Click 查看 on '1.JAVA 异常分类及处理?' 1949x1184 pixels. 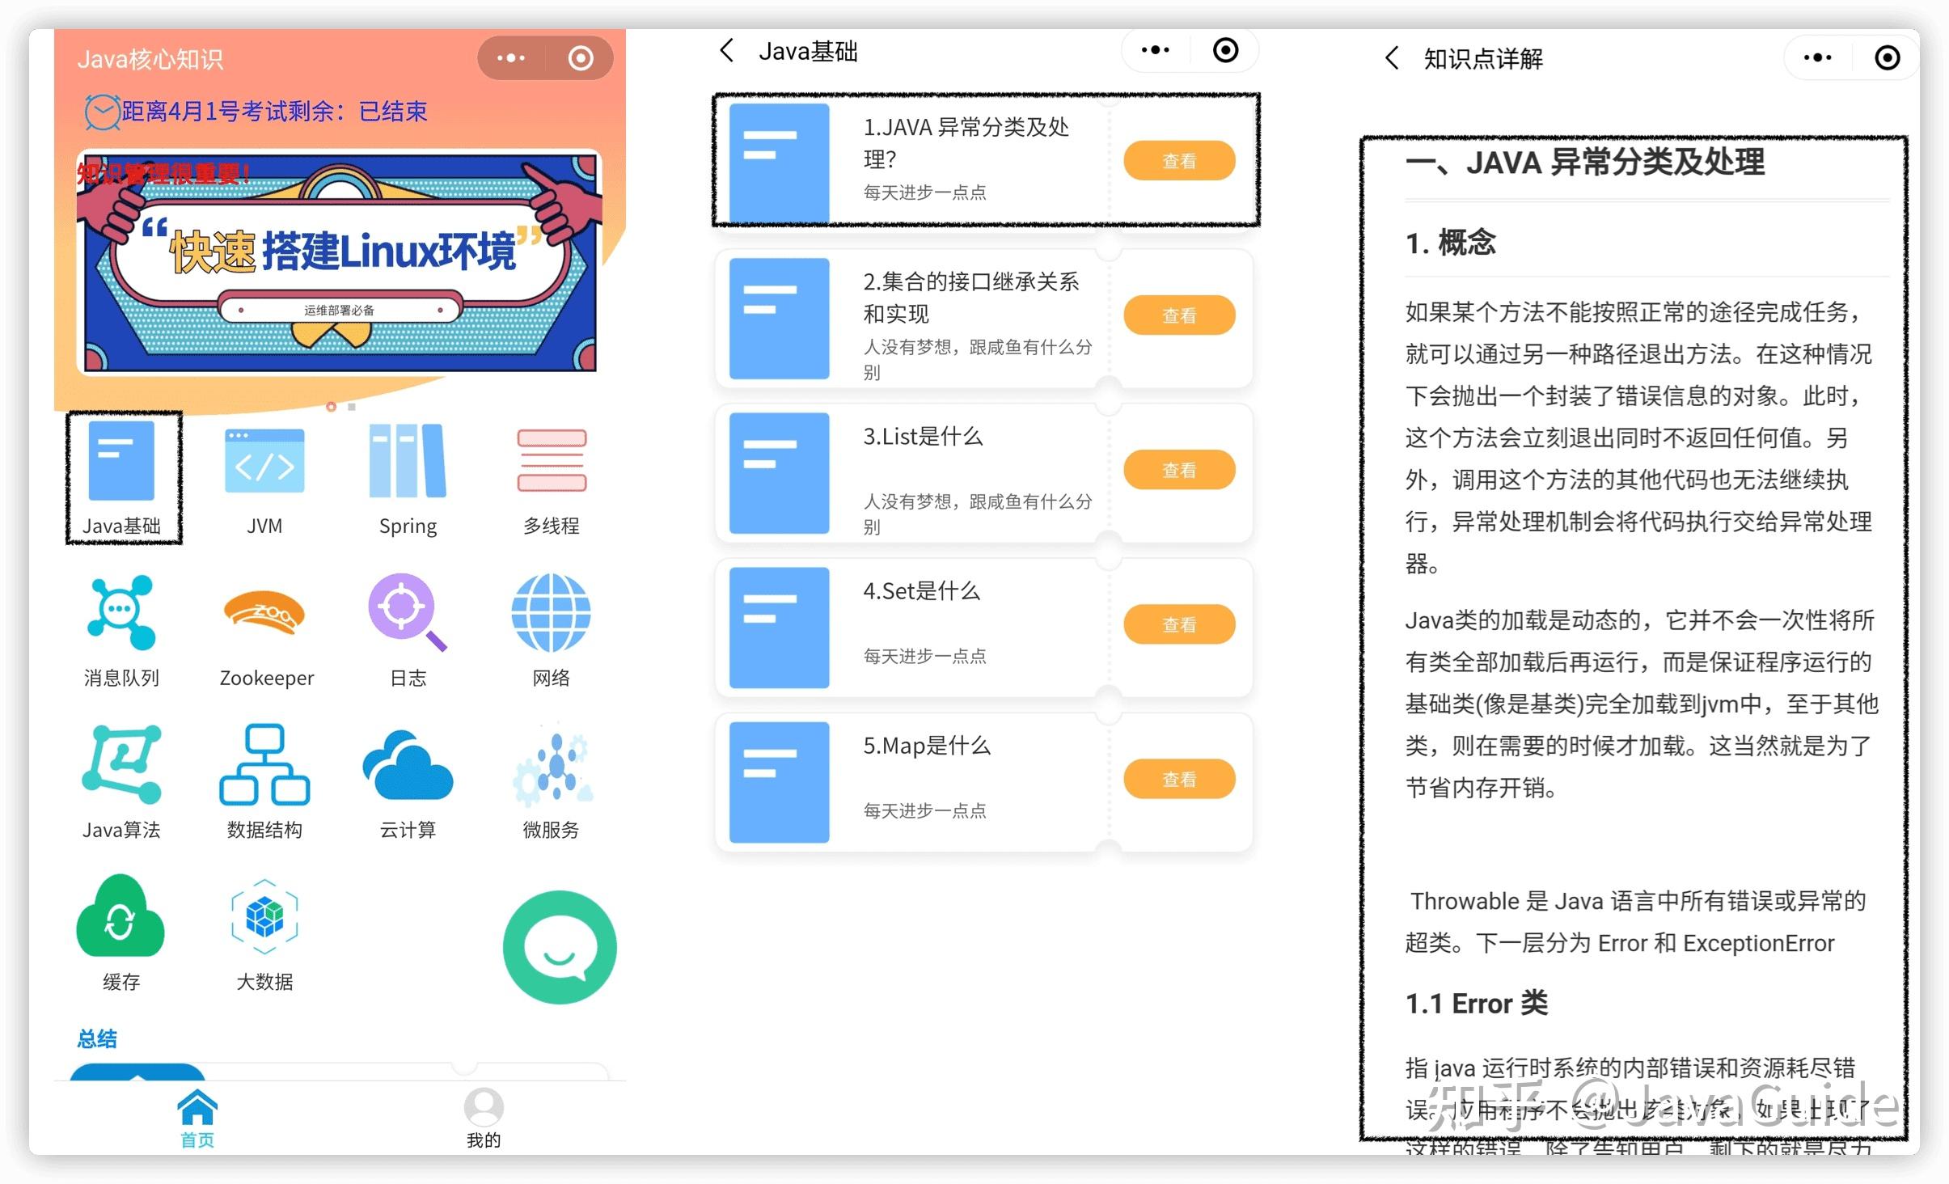(1179, 160)
